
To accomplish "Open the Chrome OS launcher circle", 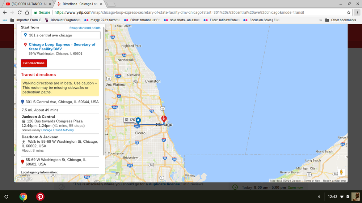I will (x=6, y=196).
